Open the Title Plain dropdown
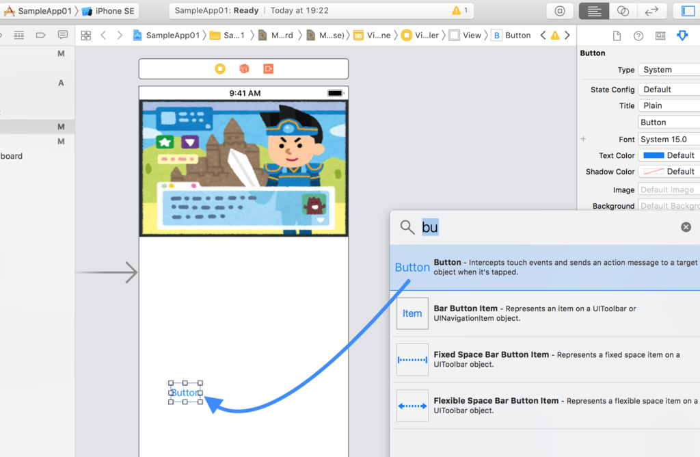 coord(669,105)
